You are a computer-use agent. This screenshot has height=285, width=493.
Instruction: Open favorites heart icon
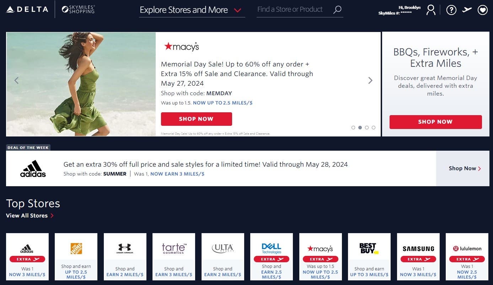(482, 10)
